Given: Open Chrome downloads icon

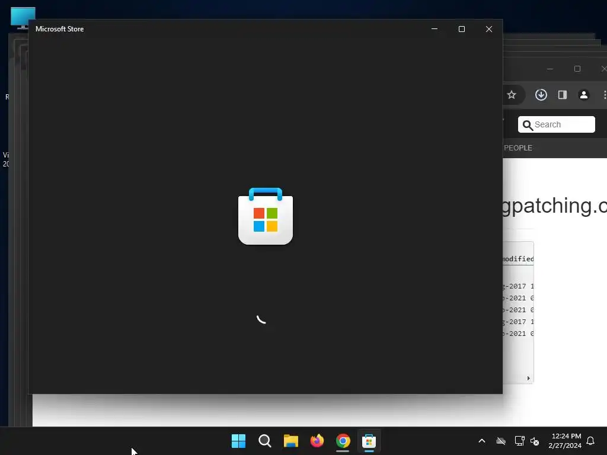Looking at the screenshot, I should (541, 95).
